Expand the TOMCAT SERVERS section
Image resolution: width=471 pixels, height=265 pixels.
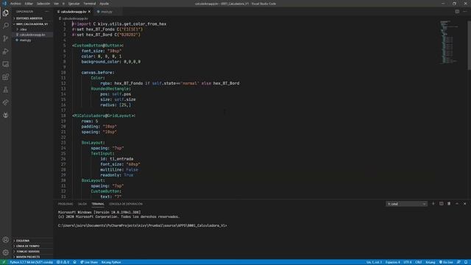coord(28,252)
